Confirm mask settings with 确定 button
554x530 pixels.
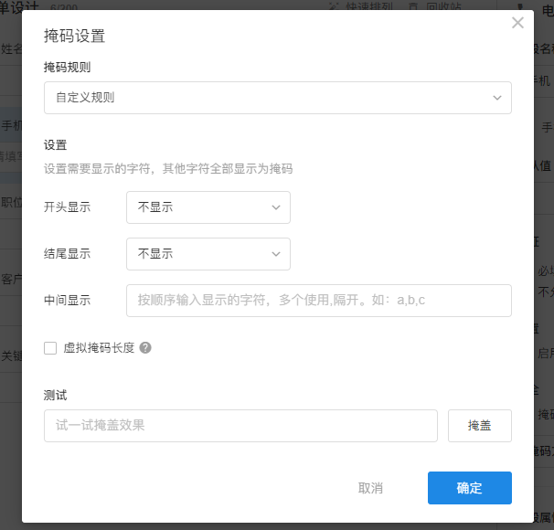[x=470, y=488]
